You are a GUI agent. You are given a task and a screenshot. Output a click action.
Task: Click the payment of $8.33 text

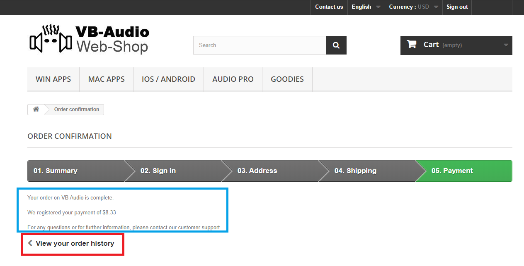click(x=72, y=213)
